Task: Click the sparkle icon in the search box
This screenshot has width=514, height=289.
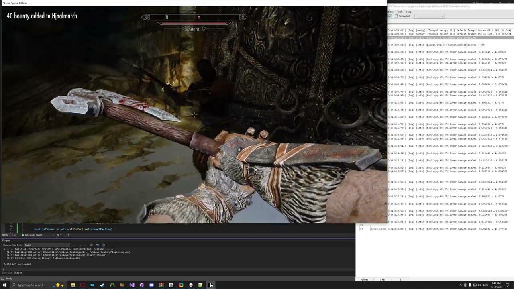Action: (59, 285)
